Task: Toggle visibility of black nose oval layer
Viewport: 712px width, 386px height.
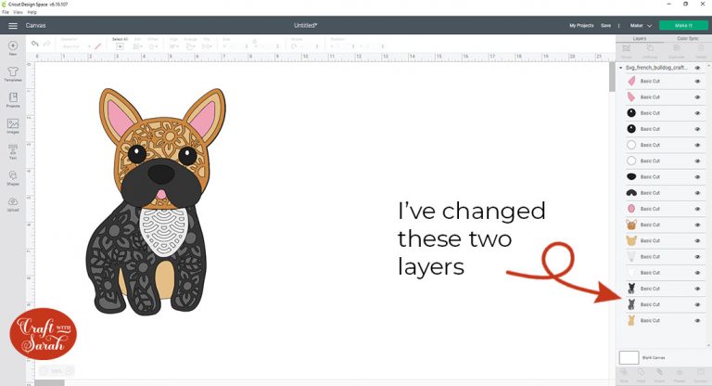Action: pos(697,177)
